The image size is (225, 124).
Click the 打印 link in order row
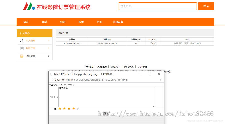(199, 43)
